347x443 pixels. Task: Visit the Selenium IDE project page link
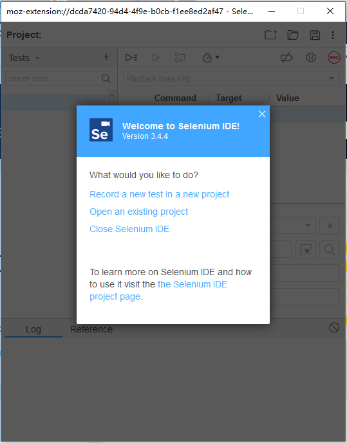click(x=158, y=291)
